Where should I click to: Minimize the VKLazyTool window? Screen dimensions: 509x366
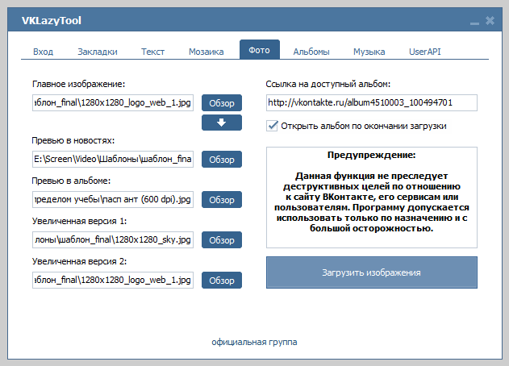coord(474,23)
